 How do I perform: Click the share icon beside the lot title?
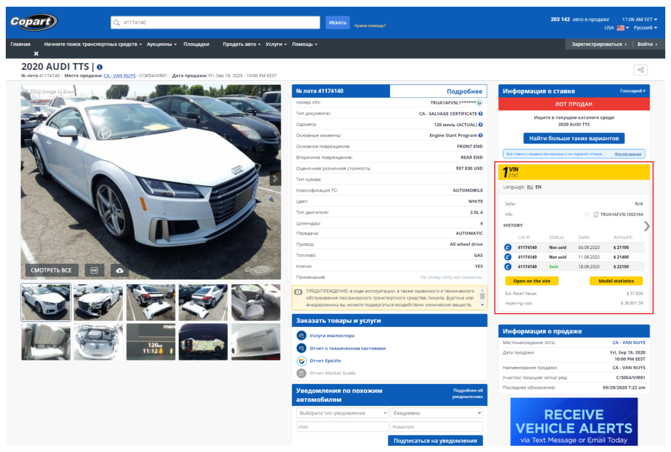640,70
